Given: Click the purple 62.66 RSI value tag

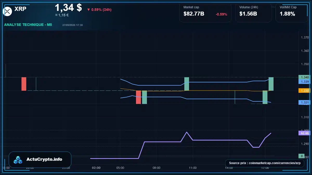Looking at the screenshot, I should pyautogui.click(x=304, y=133).
